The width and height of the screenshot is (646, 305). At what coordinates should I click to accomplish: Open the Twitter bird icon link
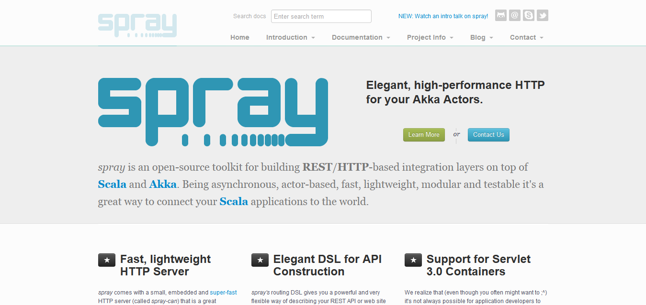[543, 15]
